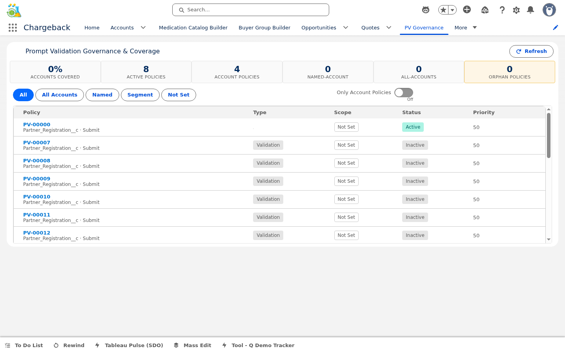Click the search magnifier icon

pos(182,10)
